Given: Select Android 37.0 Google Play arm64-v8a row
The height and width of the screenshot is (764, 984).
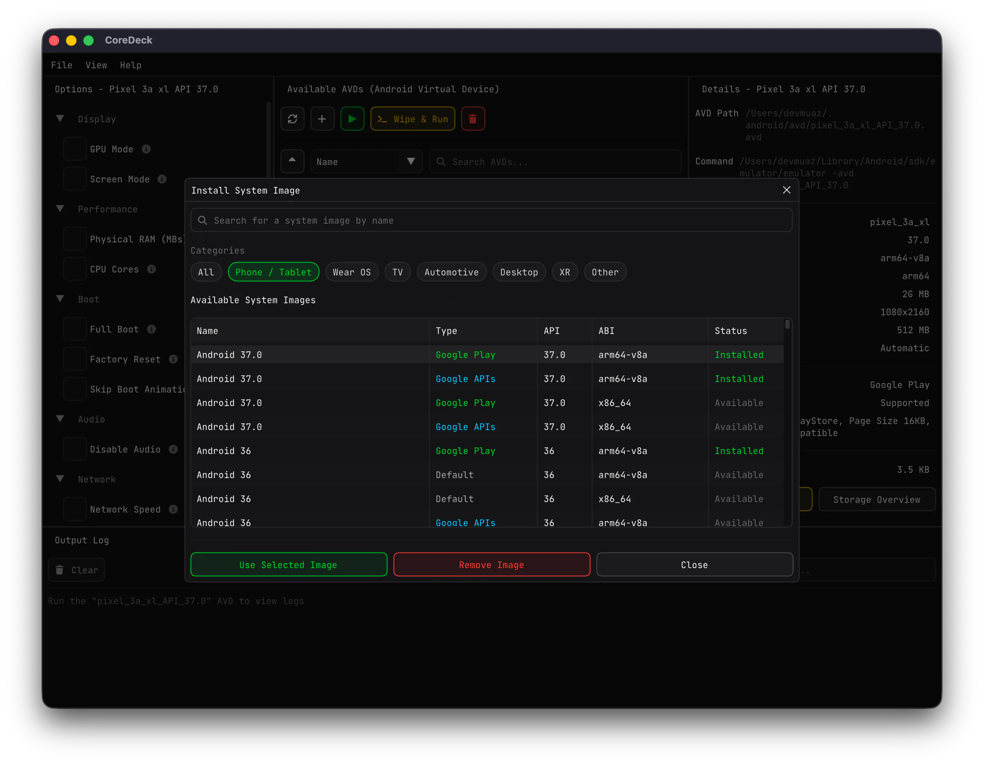Looking at the screenshot, I should coord(487,355).
